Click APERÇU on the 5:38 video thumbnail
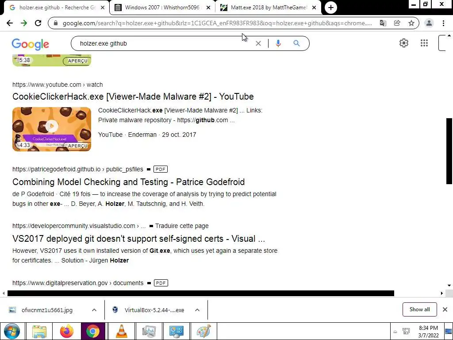 [77, 61]
